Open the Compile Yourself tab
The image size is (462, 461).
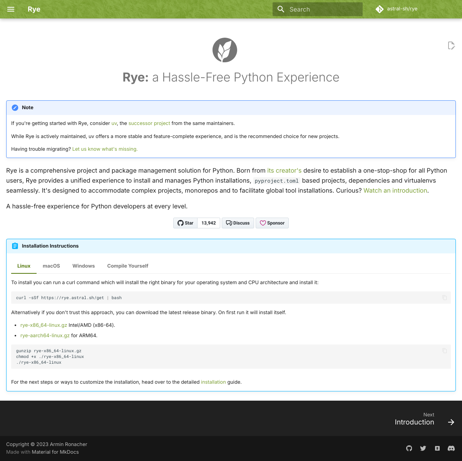click(x=128, y=266)
